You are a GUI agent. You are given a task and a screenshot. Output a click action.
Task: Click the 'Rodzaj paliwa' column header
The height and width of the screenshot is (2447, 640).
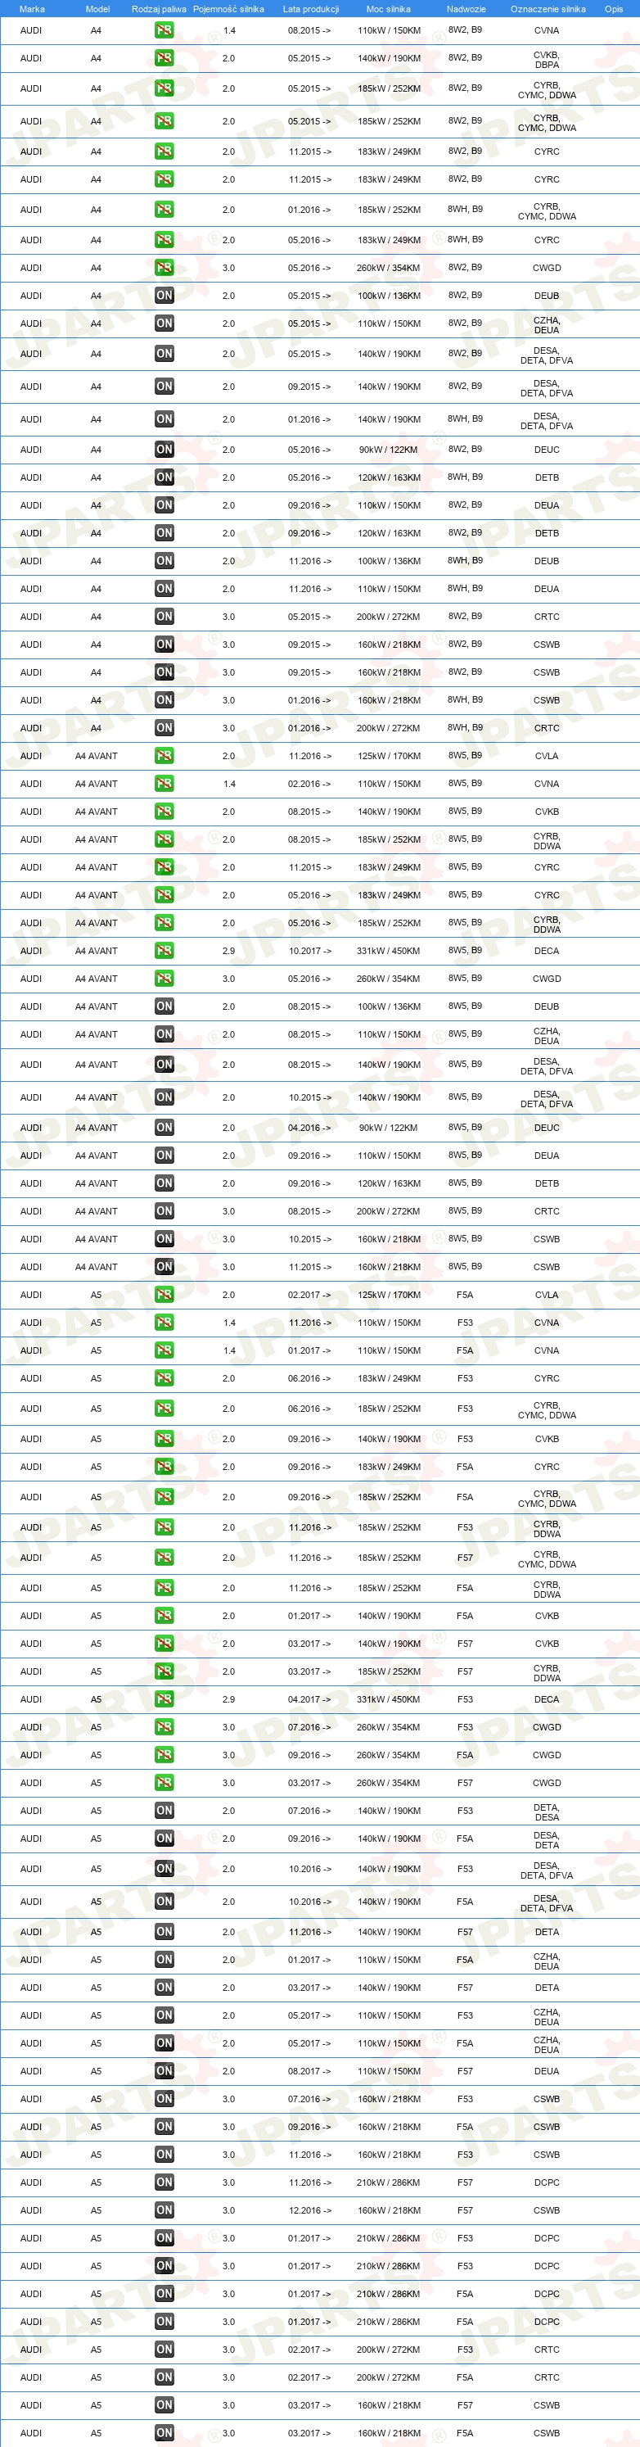(x=159, y=8)
